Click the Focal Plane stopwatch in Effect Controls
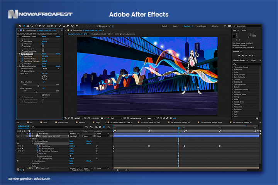This screenshot has width=278, height=185. pos(22,56)
